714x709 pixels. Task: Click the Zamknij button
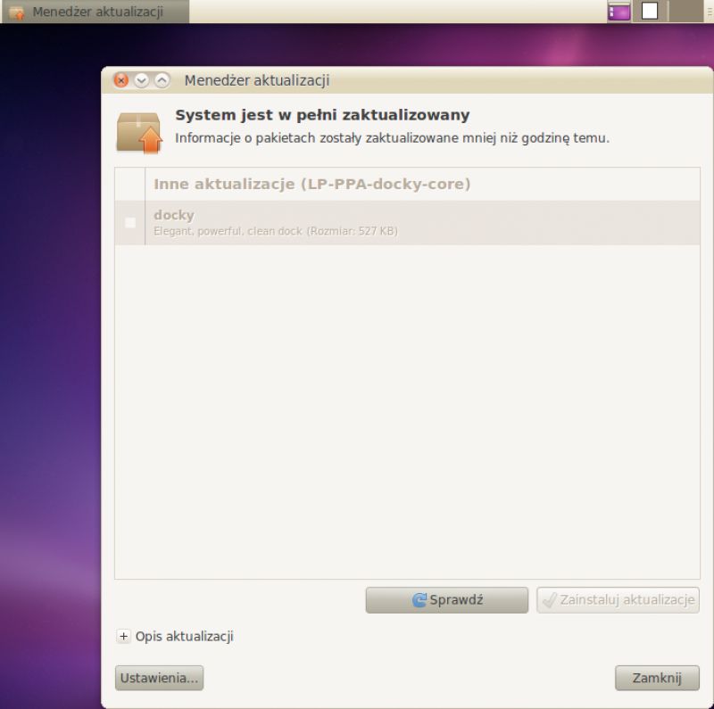657,678
